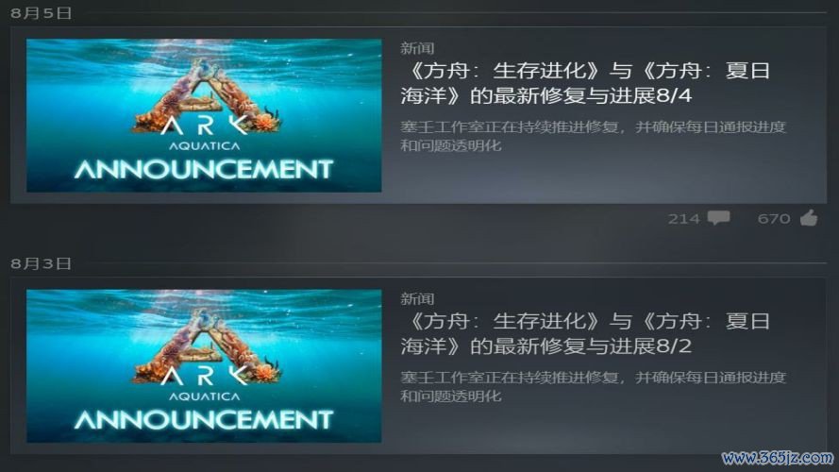The image size is (839, 472).
Task: Select the 8月5日 date header
Action: pyautogui.click(x=42, y=13)
